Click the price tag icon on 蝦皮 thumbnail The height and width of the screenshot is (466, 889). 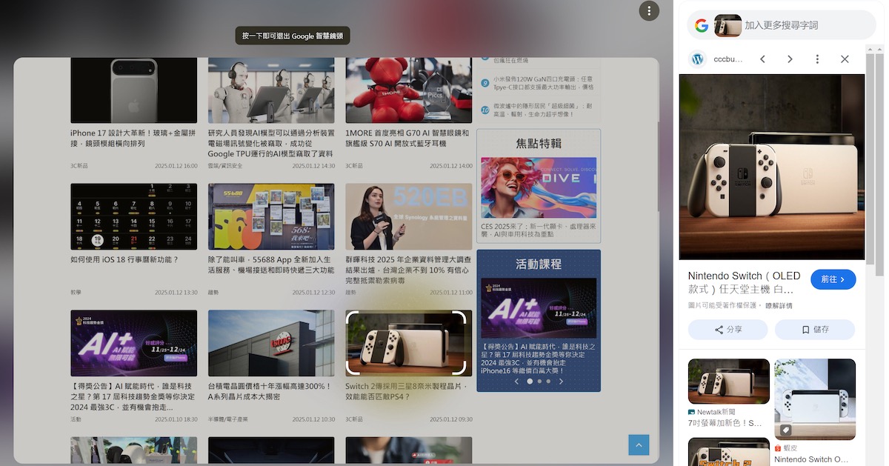[786, 430]
